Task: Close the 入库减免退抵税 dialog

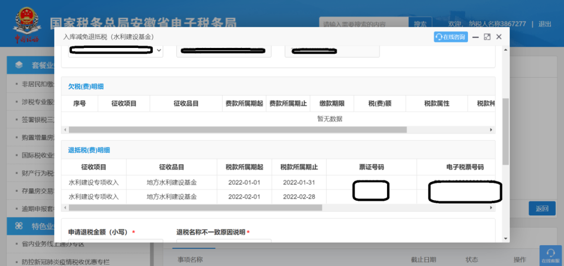Action: (499, 37)
